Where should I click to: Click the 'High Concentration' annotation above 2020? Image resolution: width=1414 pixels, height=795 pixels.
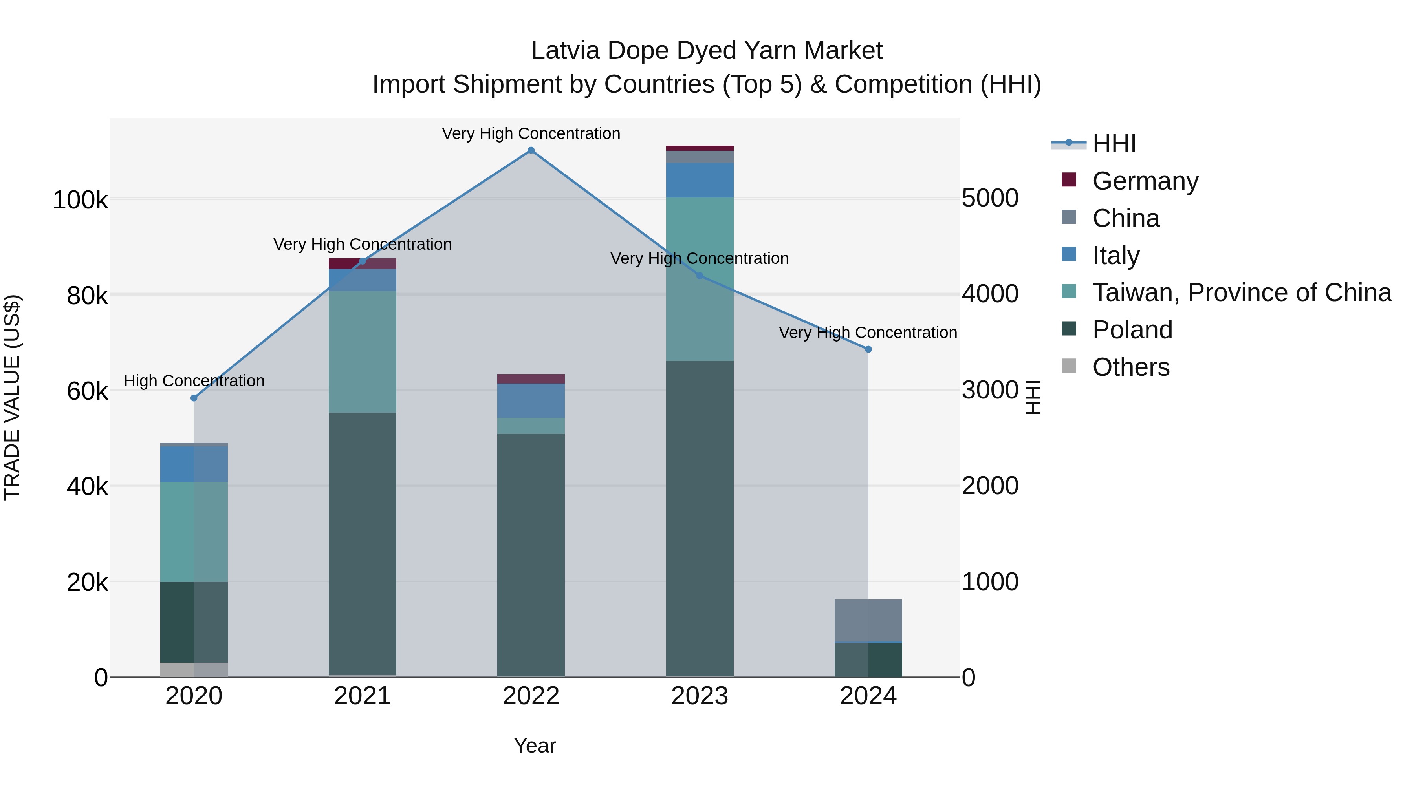click(x=194, y=381)
